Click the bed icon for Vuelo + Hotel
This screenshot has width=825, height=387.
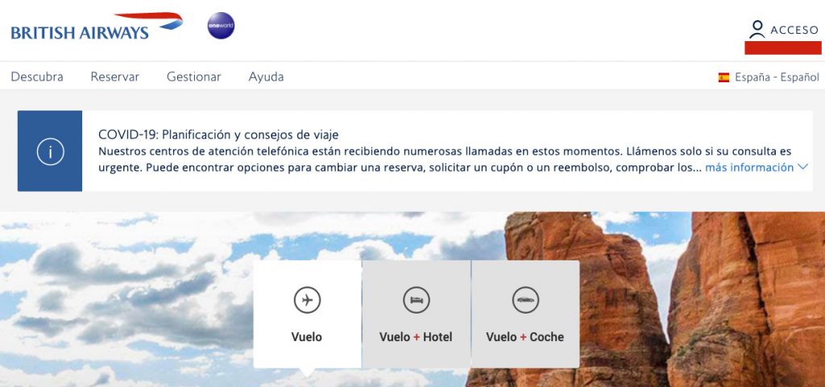(417, 301)
